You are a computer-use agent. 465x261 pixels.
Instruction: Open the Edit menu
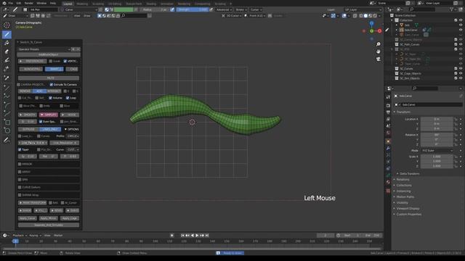tap(19, 3)
